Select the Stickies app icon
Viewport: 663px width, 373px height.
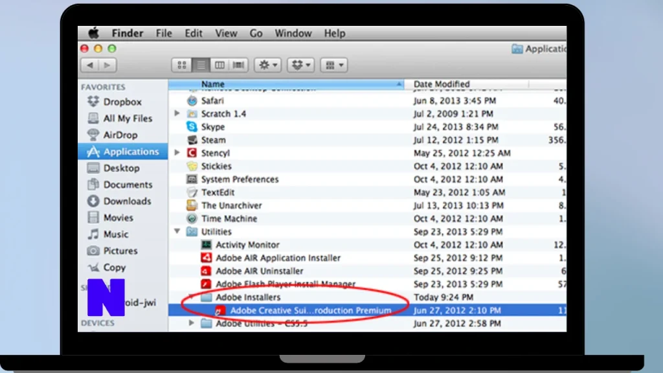192,166
